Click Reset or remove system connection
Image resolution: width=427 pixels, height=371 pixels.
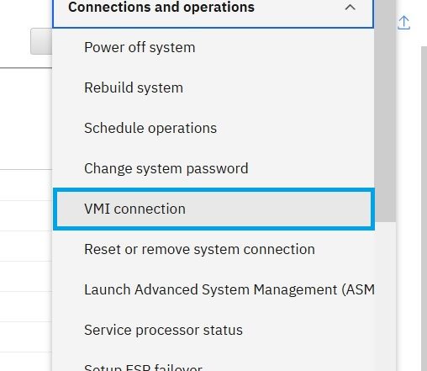[x=213, y=249]
